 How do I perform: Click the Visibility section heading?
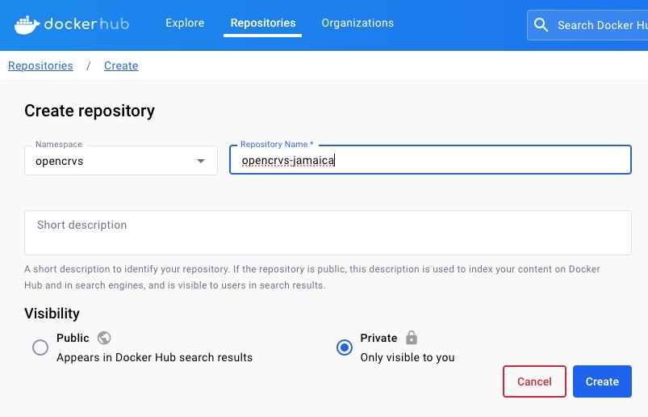(x=52, y=314)
